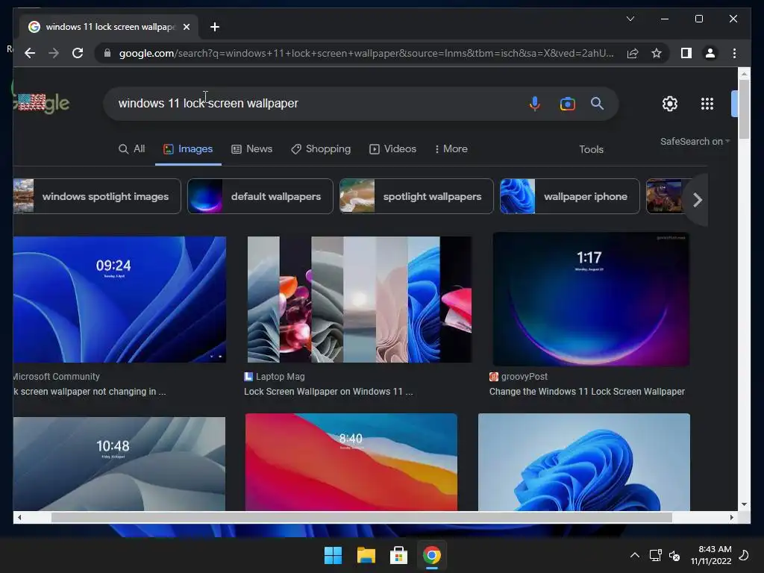This screenshot has width=764, height=573.
Task: Open Chrome three-dot menu
Action: point(734,53)
